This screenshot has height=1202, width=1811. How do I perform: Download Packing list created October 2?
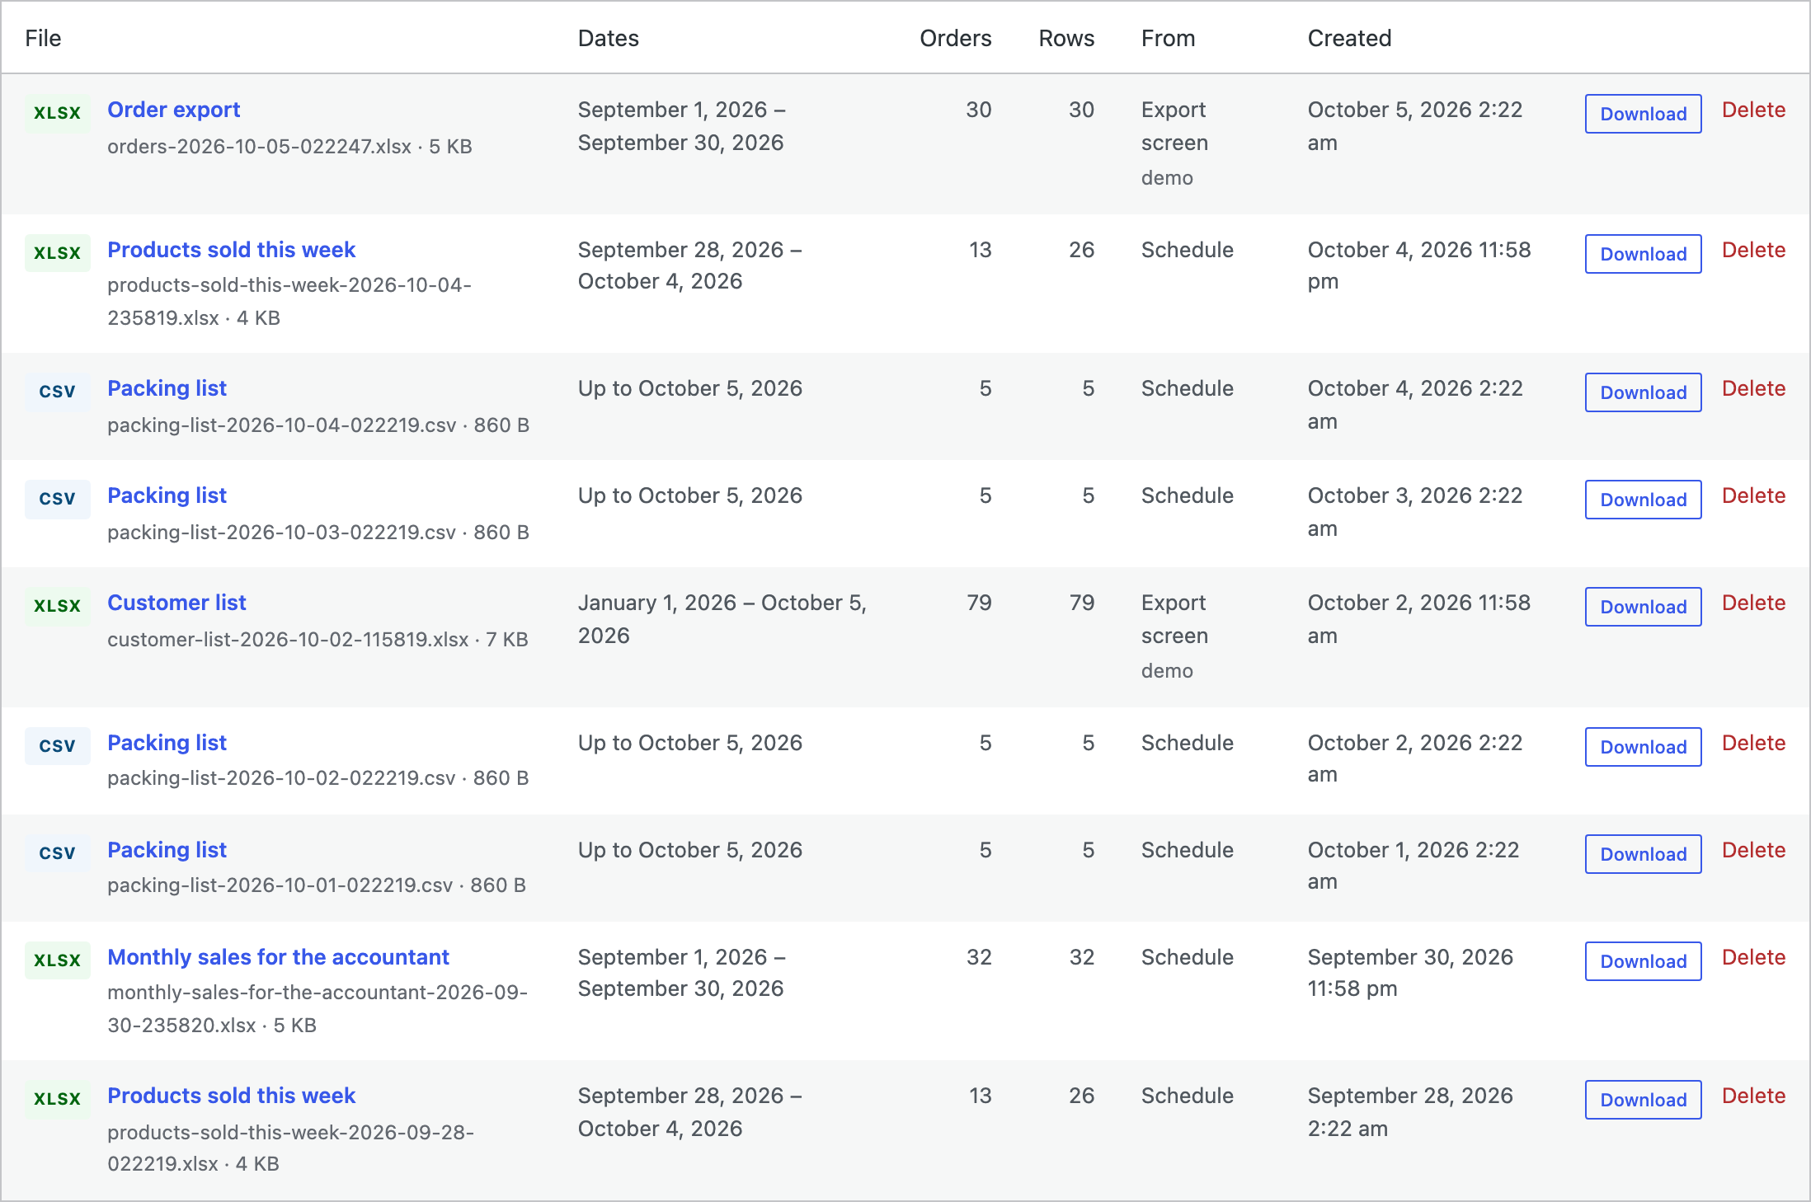pos(1643,747)
